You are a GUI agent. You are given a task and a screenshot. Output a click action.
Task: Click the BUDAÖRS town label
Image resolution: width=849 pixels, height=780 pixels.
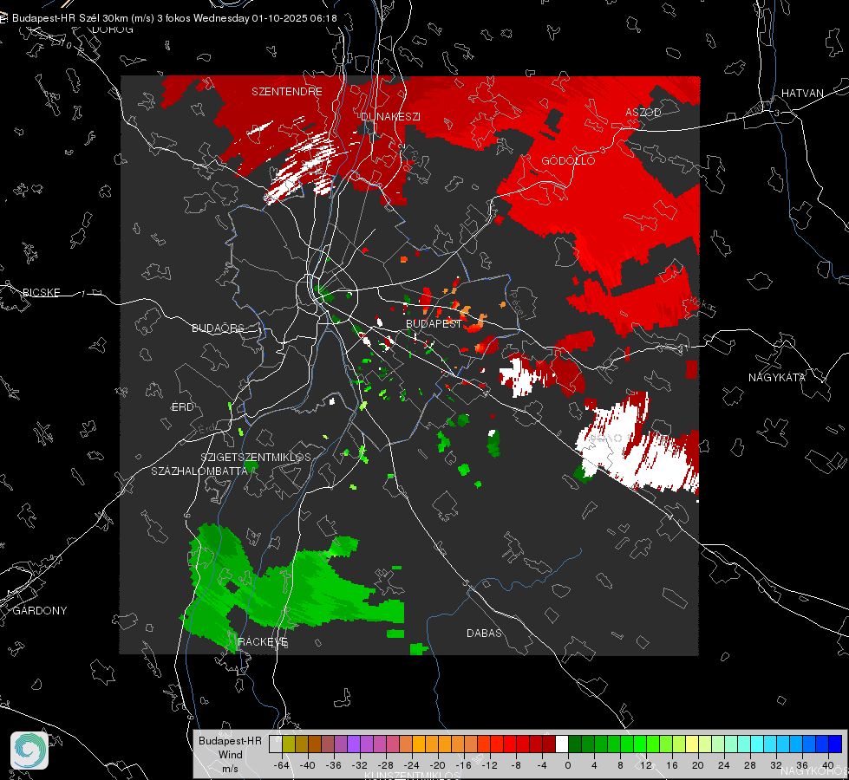pos(218,328)
